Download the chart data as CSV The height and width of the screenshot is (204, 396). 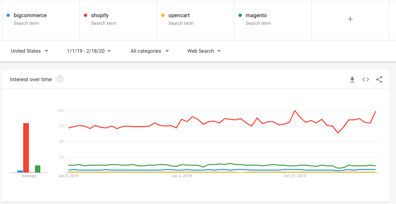click(x=352, y=80)
